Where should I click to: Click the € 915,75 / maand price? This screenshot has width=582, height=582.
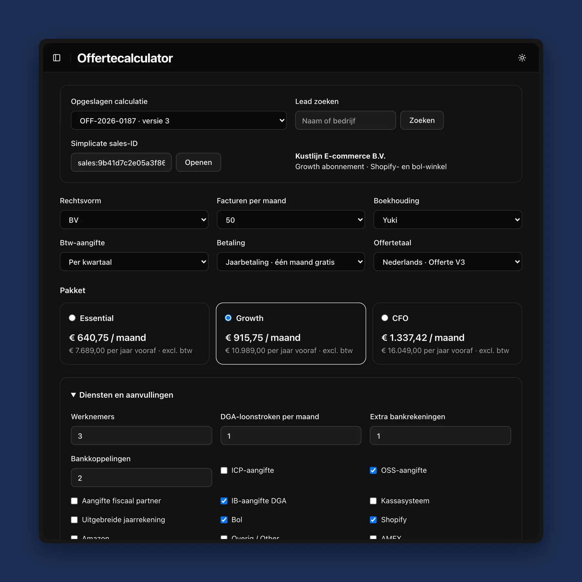point(263,338)
